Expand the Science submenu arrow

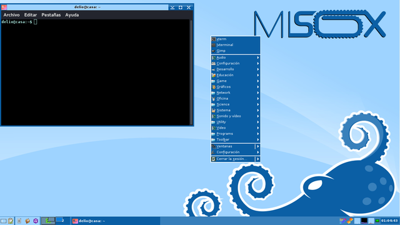(x=258, y=104)
